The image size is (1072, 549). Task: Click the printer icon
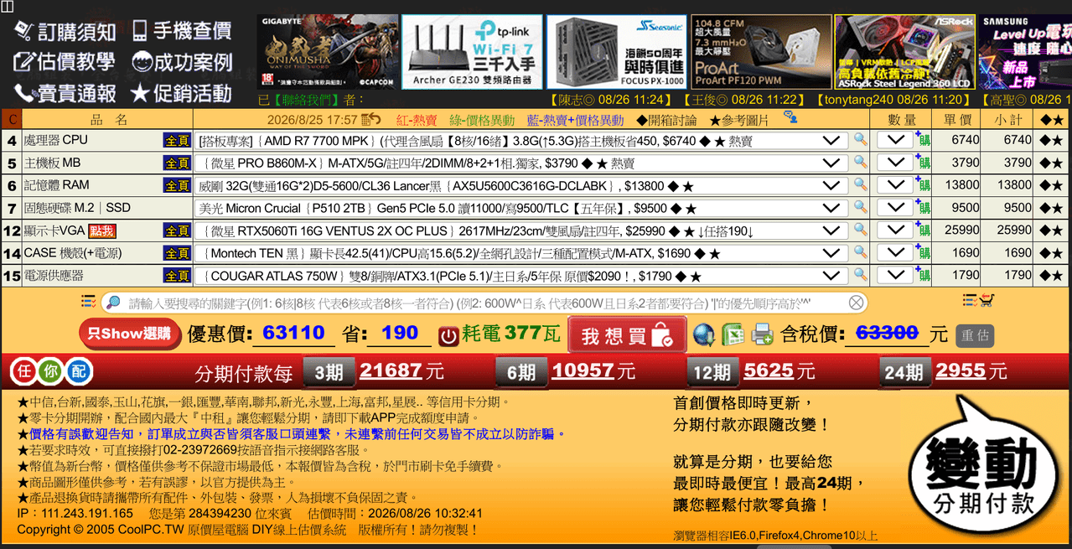pyautogui.click(x=762, y=335)
